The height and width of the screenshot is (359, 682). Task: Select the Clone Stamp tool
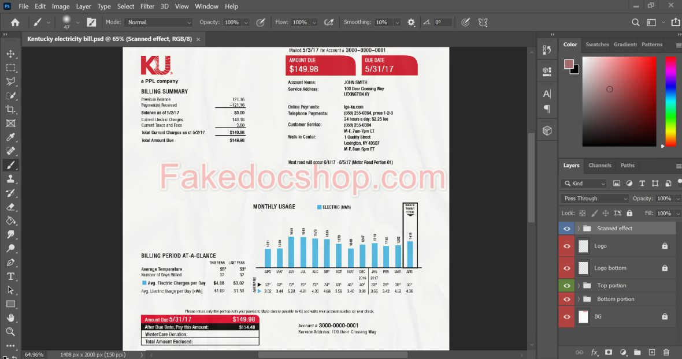11,179
